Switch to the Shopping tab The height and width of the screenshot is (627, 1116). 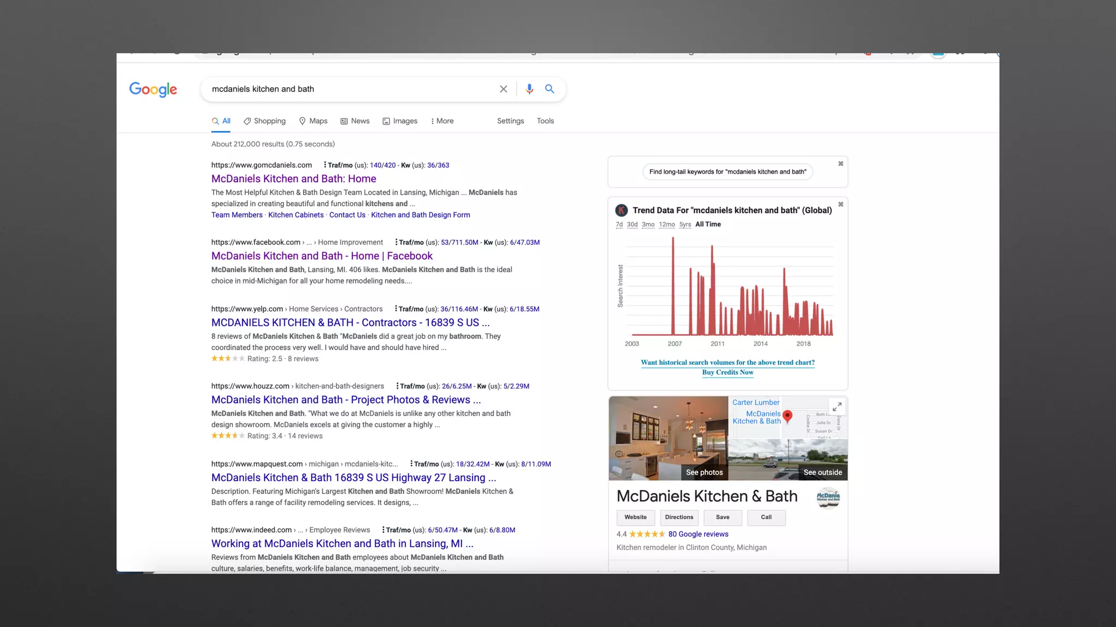[265, 121]
